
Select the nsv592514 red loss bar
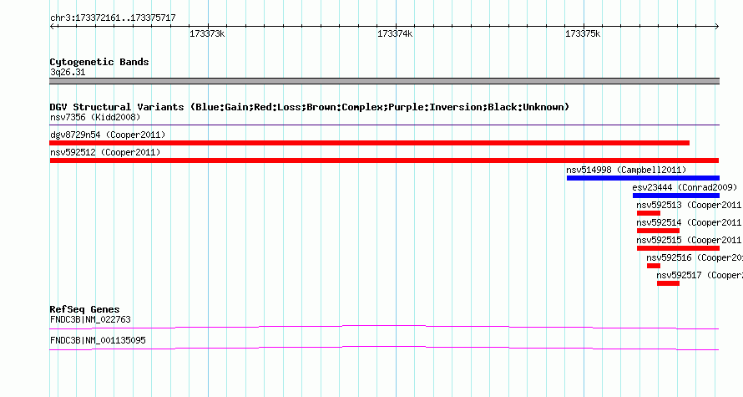pyautogui.click(x=658, y=231)
